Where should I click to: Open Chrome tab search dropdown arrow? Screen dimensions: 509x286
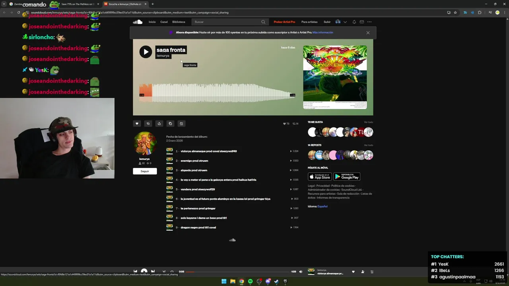[4, 4]
